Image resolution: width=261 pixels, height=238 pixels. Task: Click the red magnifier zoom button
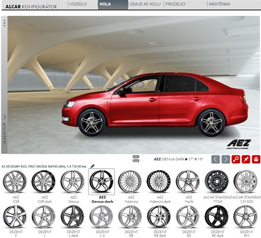236,159
